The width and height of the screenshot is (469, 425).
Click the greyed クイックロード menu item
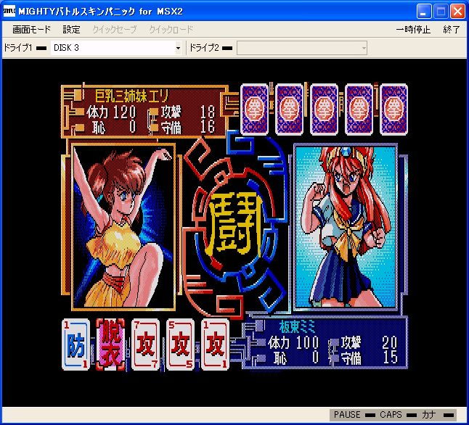click(x=171, y=29)
